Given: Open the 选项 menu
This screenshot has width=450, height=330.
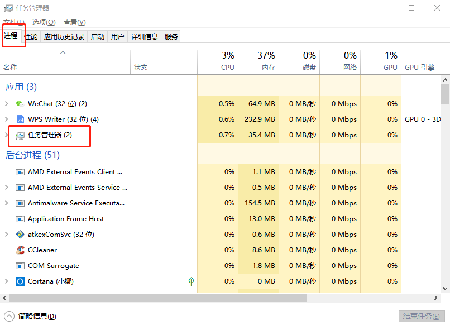Looking at the screenshot, I should click(x=44, y=22).
